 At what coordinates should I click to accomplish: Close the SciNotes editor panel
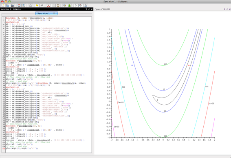point(92,9)
